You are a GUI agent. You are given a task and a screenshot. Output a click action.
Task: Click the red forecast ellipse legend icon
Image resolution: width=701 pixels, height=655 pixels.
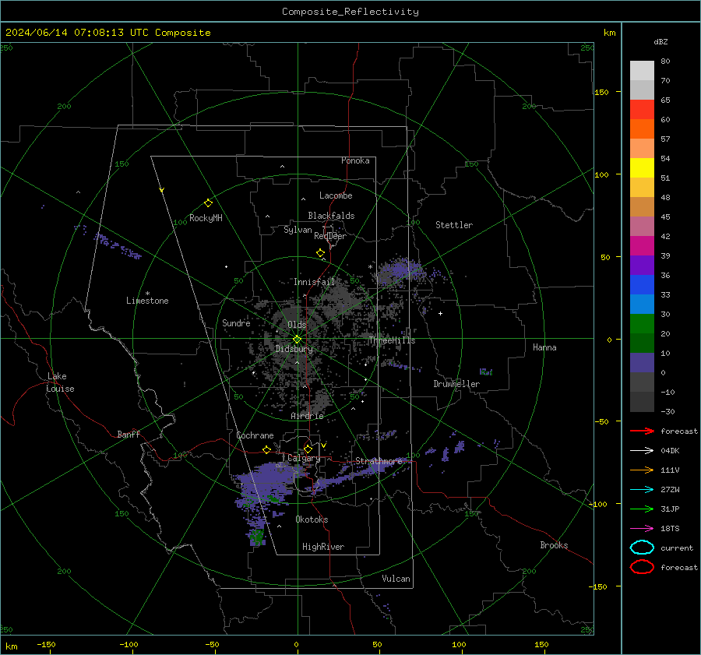tap(642, 567)
